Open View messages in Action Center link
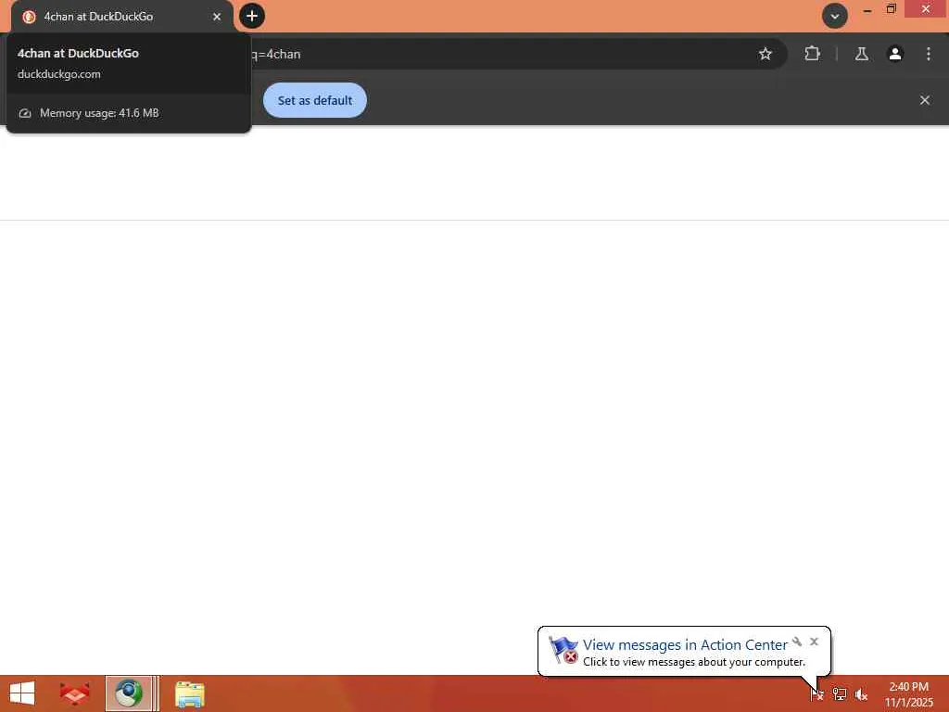The height and width of the screenshot is (712, 949). [x=685, y=645]
